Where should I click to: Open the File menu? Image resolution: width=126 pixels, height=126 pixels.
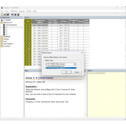point(2,11)
